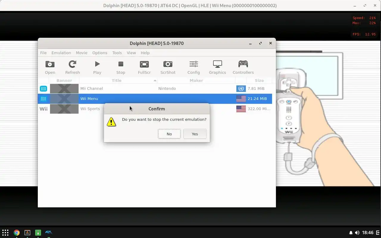This screenshot has width=381, height=238.
Task: Refresh the game list
Action: coord(72,67)
